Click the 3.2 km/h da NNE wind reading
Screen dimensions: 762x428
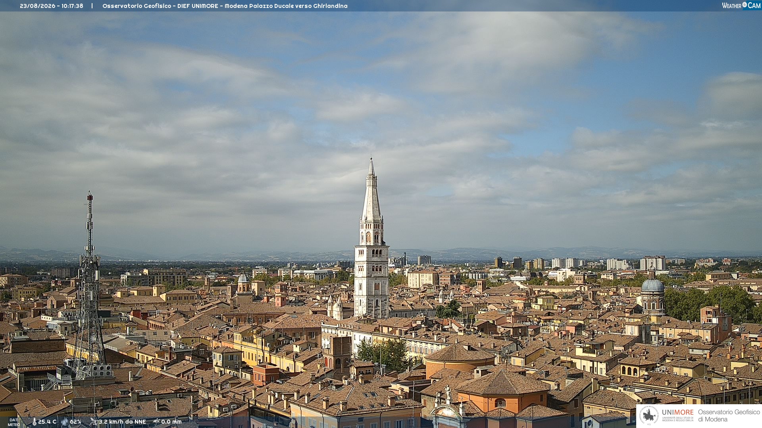tap(122, 422)
